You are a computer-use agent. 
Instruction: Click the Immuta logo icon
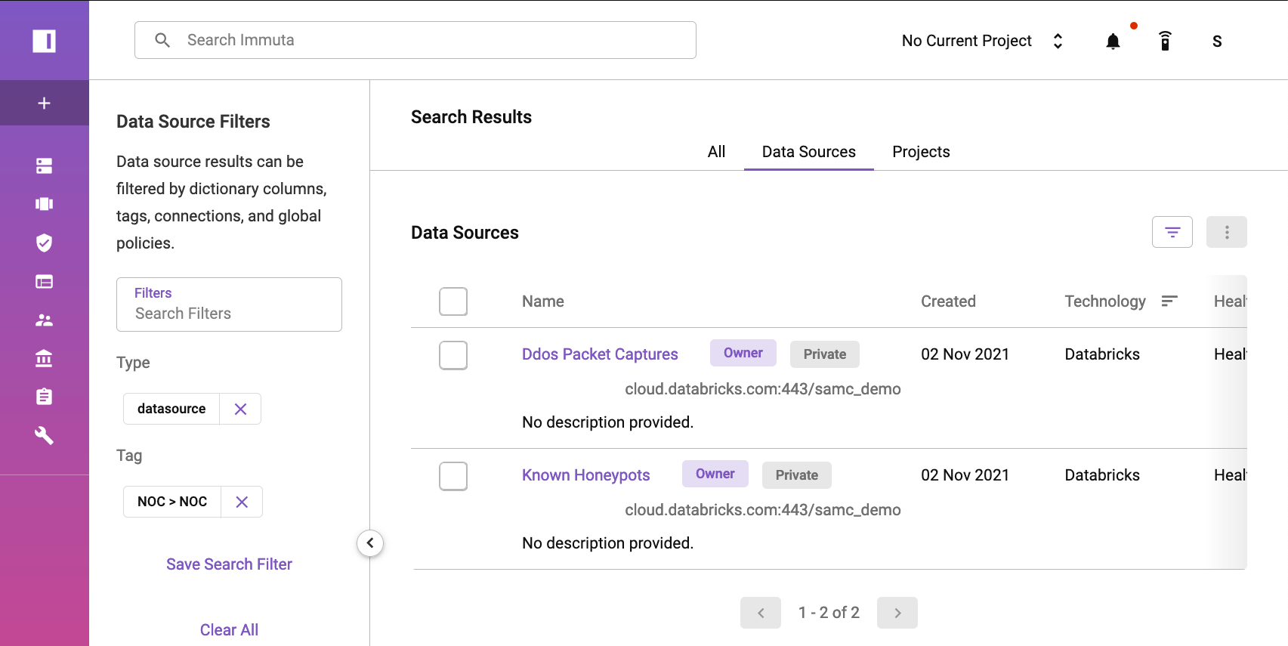click(x=44, y=41)
